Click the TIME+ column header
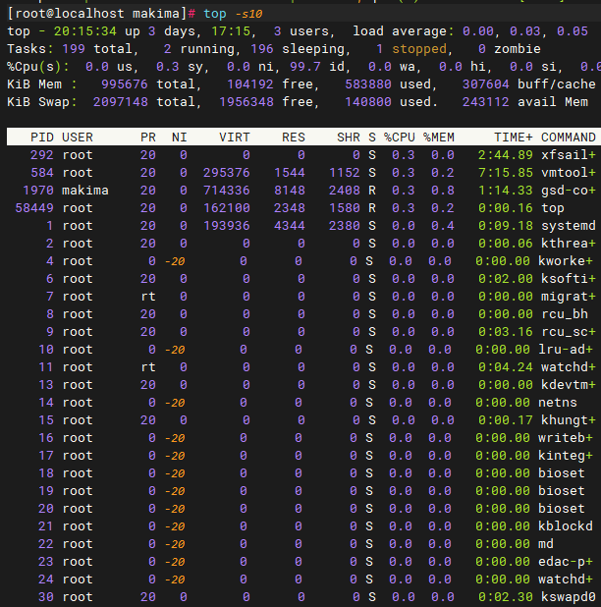Screen dimensions: 601x607 click(x=514, y=138)
